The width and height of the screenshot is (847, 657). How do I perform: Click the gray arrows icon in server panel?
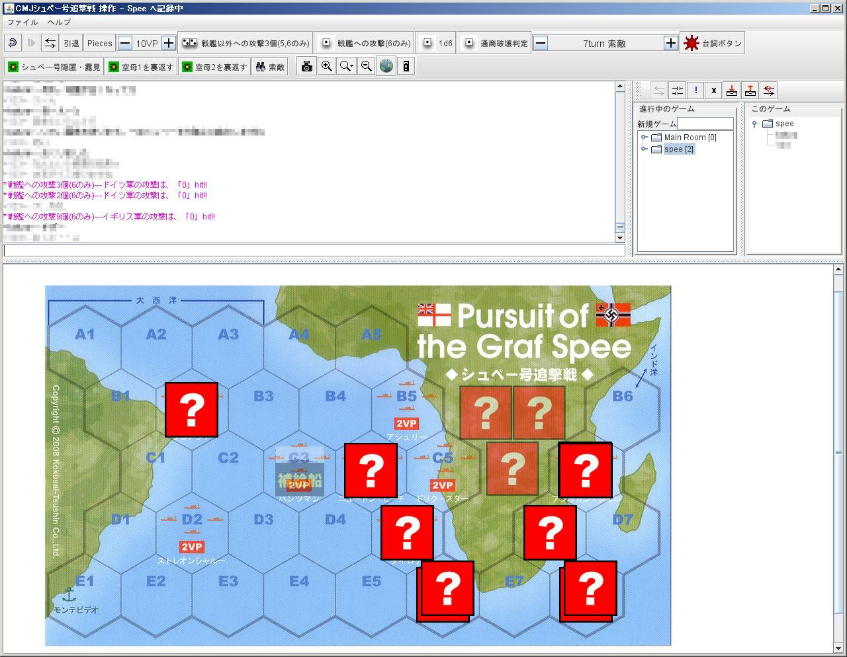click(x=658, y=91)
